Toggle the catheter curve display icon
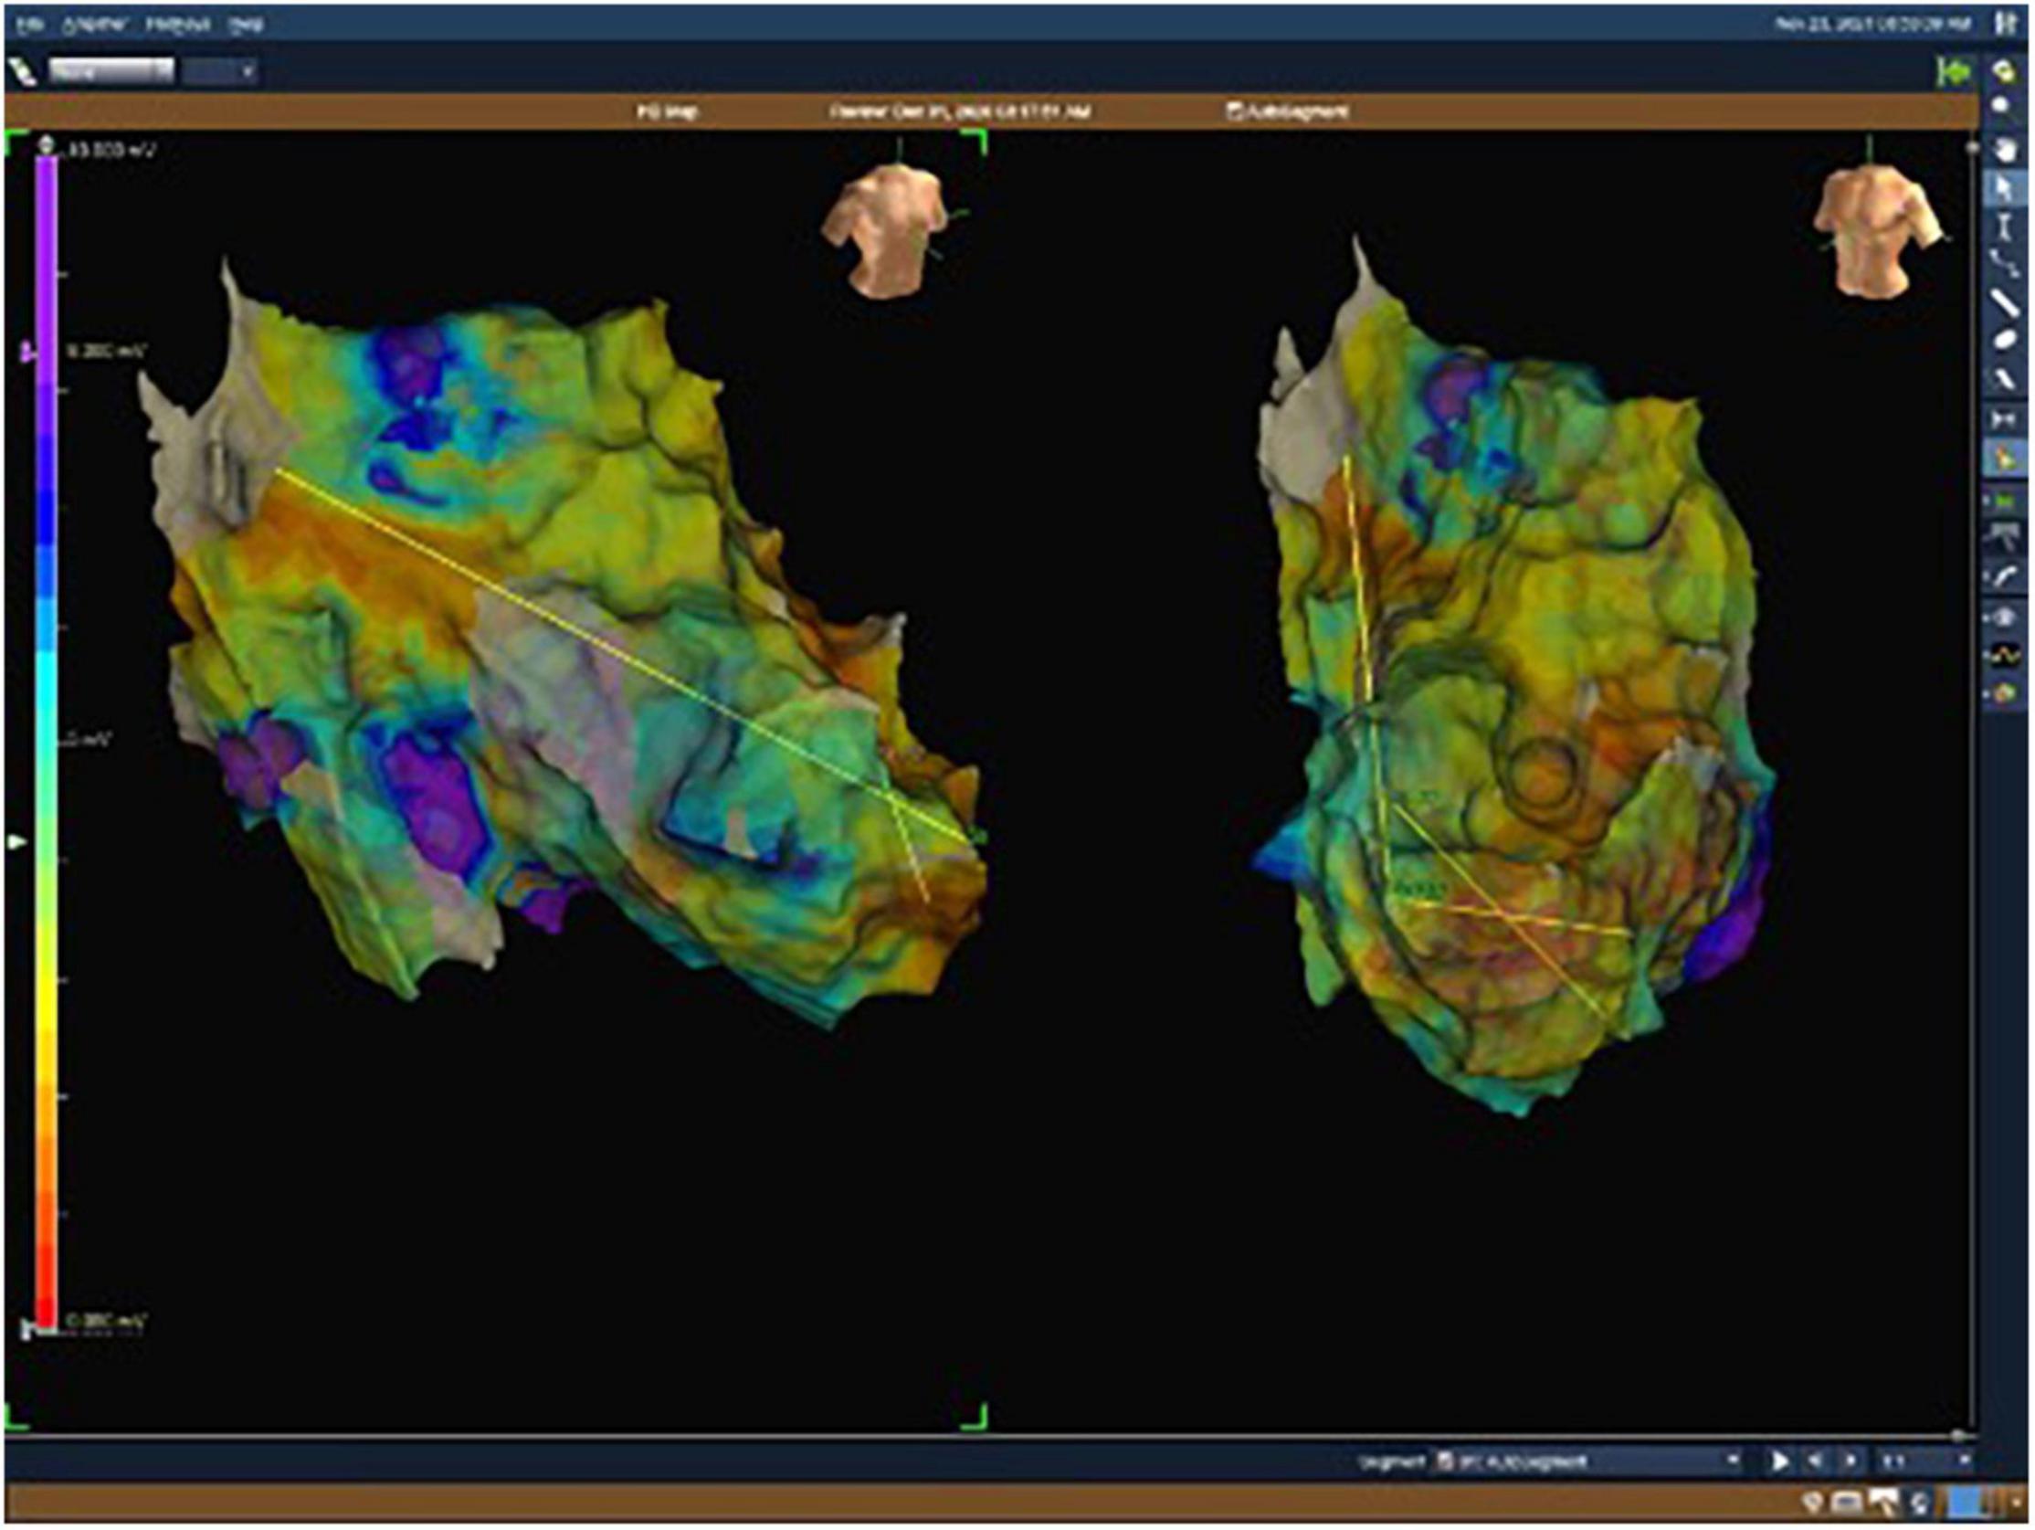Screen dimensions: 2035x1530 [x=2004, y=578]
